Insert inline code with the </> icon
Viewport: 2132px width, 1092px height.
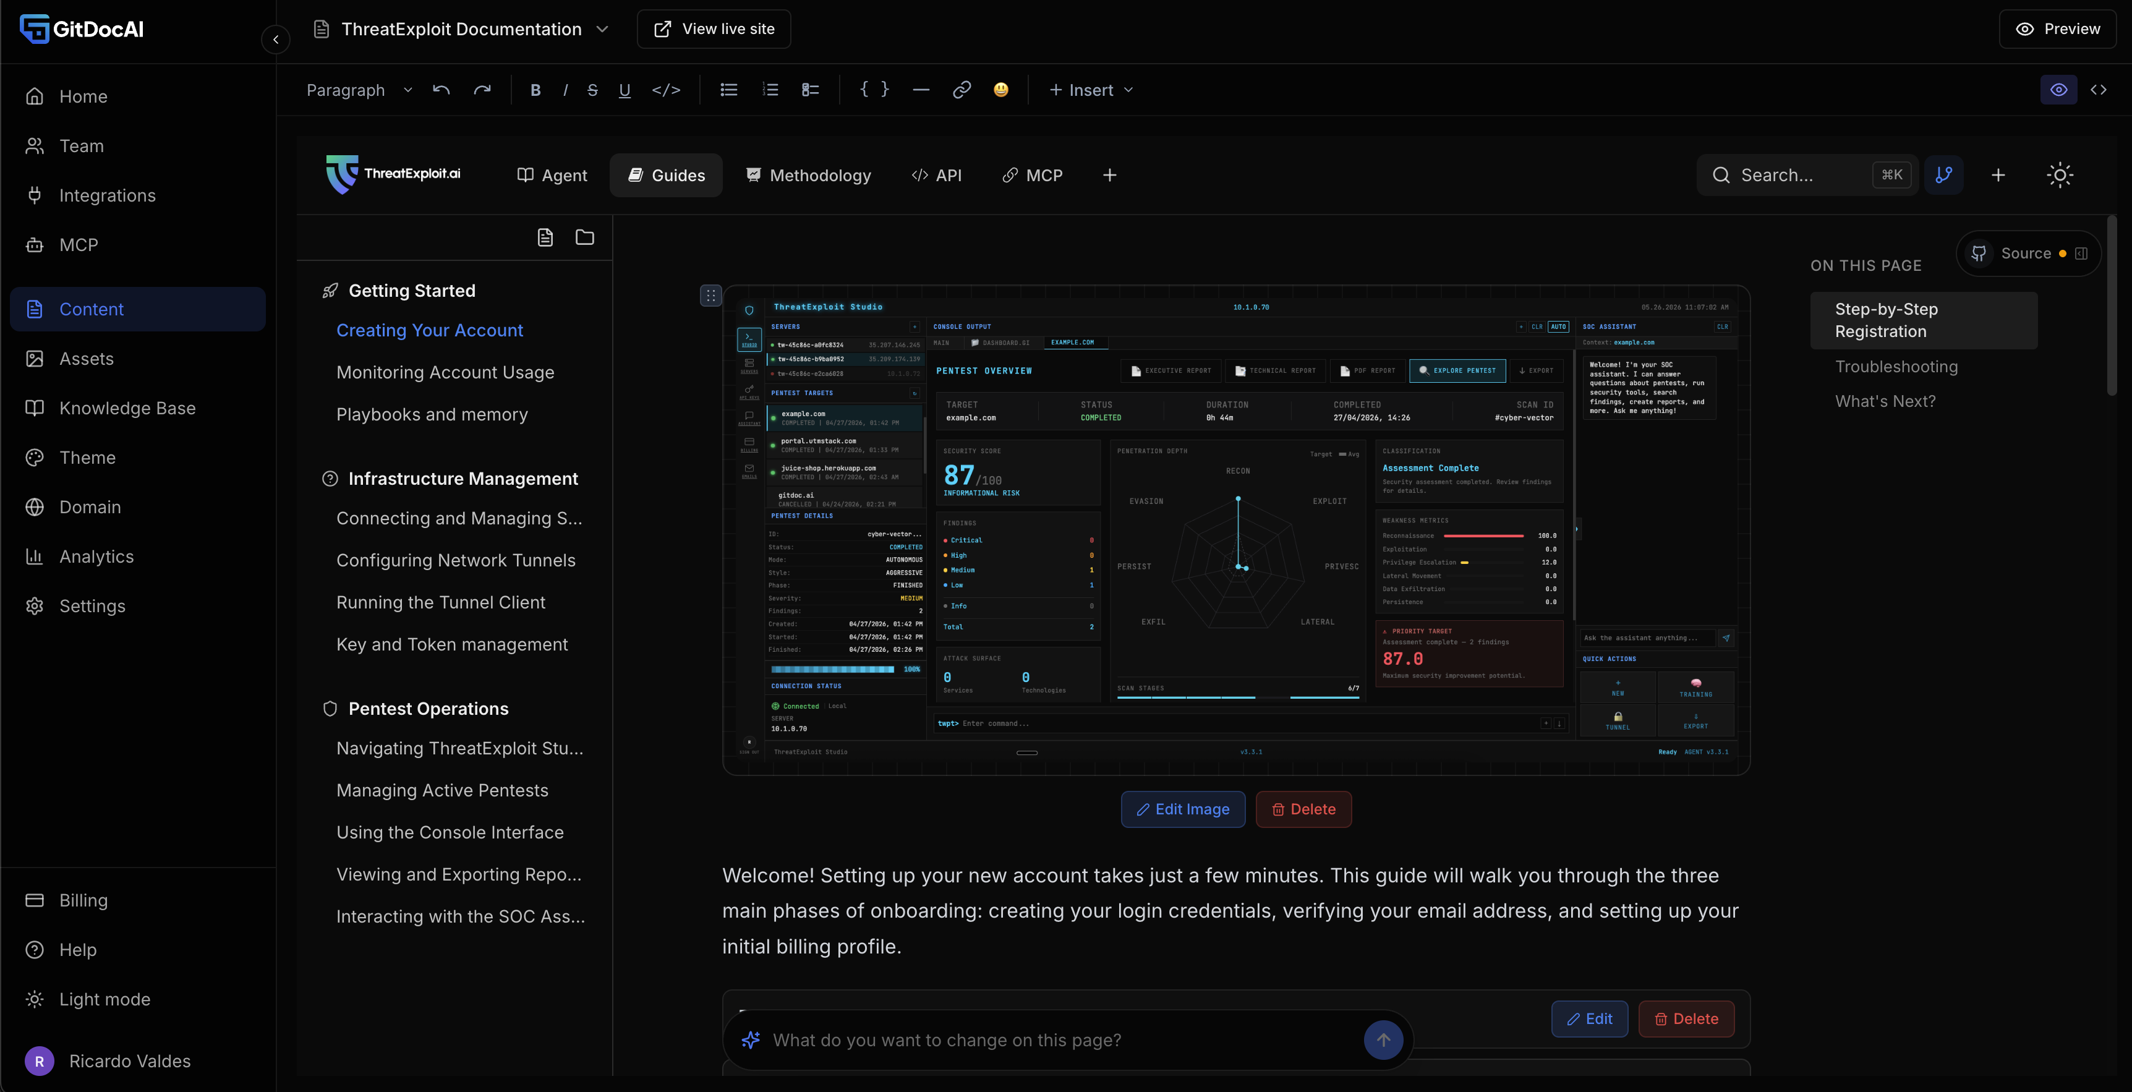[x=667, y=90]
